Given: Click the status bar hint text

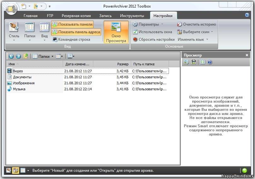Looking at the screenshot, I should (93, 170).
